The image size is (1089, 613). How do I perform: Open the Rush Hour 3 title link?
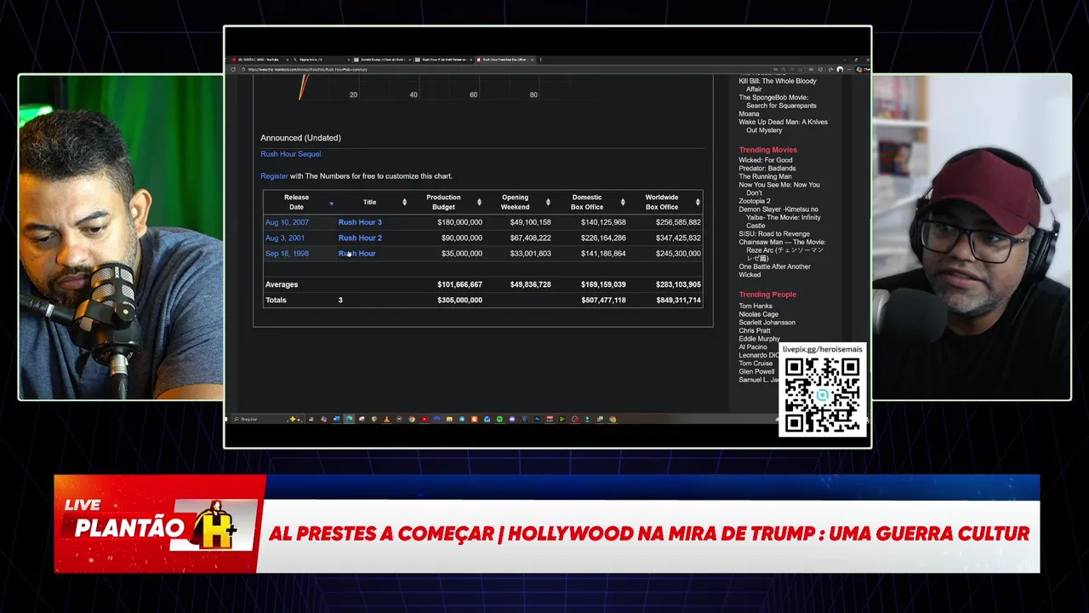[360, 222]
